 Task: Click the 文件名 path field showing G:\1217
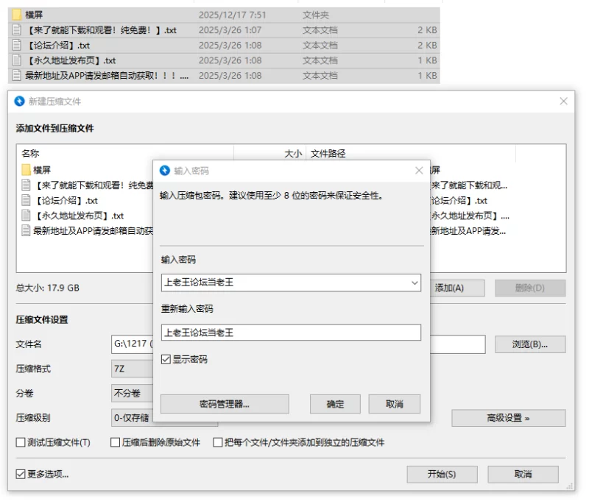pos(133,344)
